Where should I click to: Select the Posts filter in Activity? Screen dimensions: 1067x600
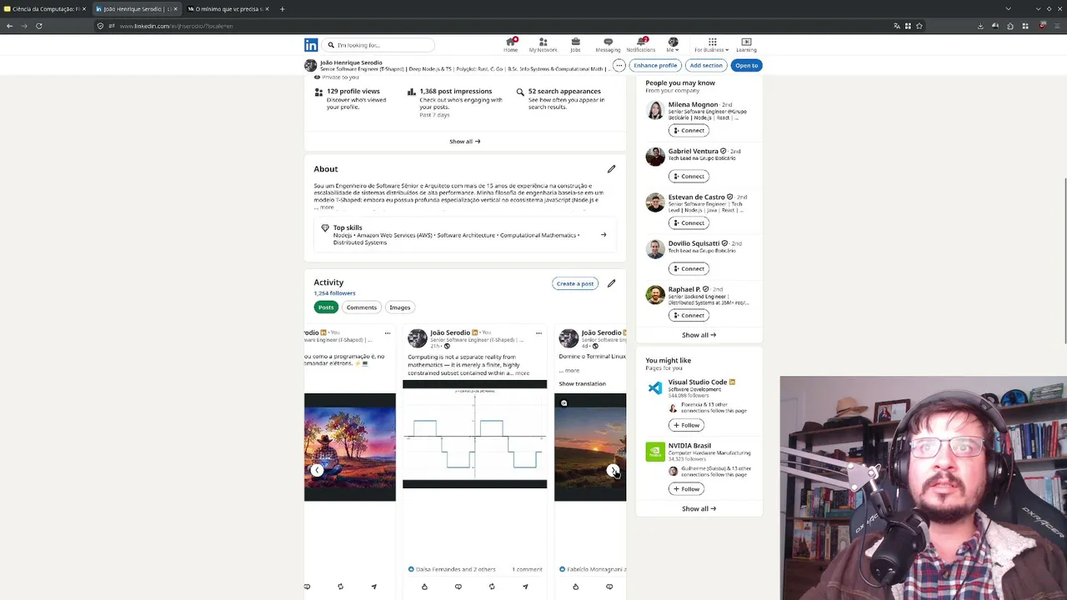click(x=326, y=307)
